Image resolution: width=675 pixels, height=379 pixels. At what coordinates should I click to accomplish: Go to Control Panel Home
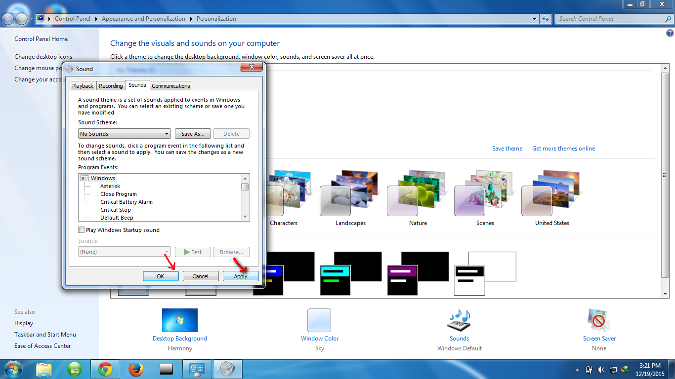41,39
